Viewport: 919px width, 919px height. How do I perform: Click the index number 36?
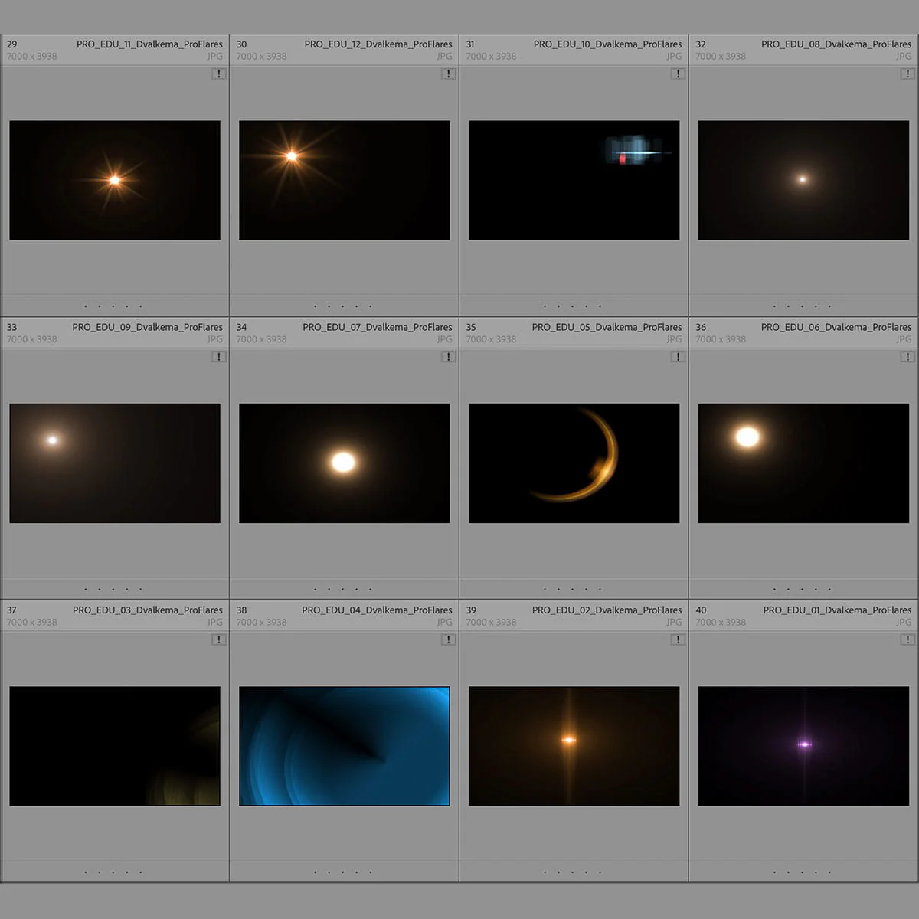[701, 327]
